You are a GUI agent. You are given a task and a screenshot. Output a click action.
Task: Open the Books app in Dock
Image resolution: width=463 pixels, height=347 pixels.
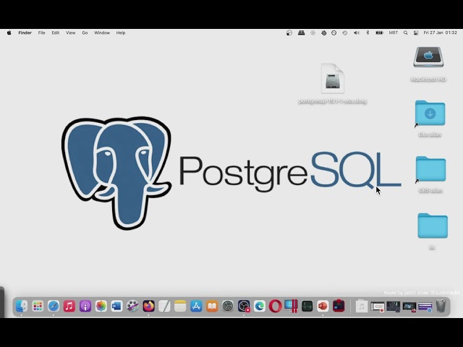(212, 306)
